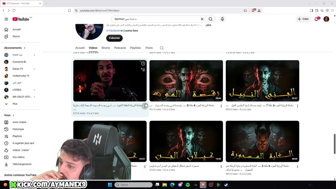Open Leo AI assistant icon
336x189 pixels.
322,10
